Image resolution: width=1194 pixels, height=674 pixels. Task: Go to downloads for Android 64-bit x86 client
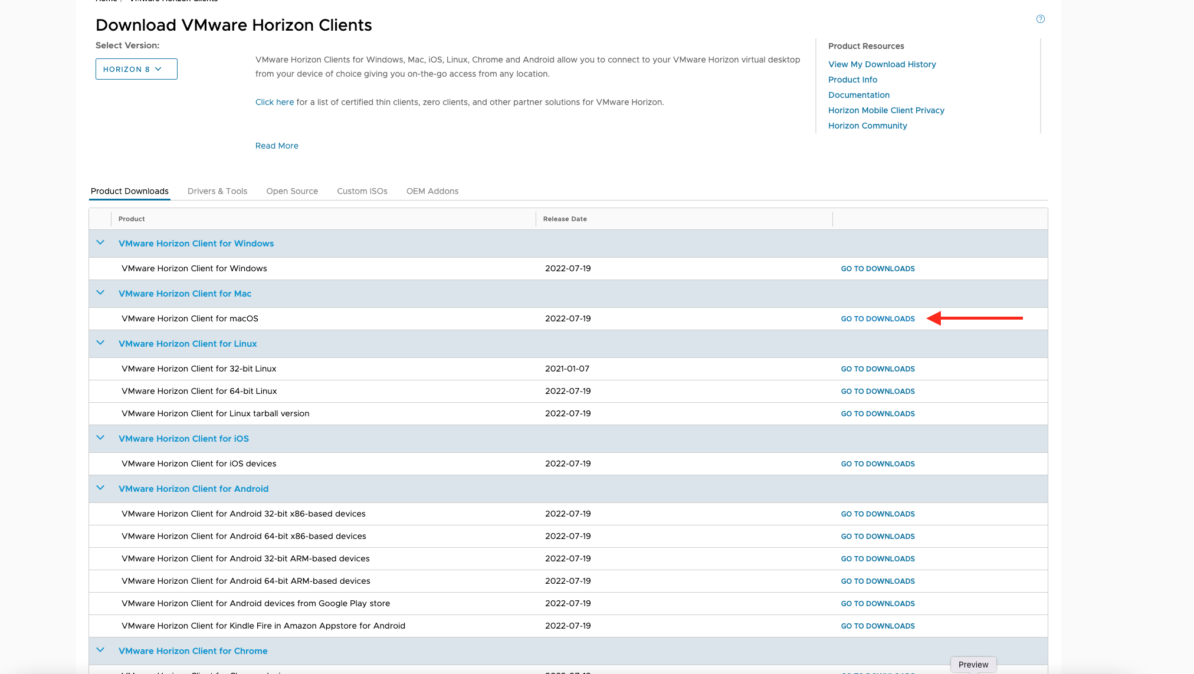pyautogui.click(x=878, y=537)
